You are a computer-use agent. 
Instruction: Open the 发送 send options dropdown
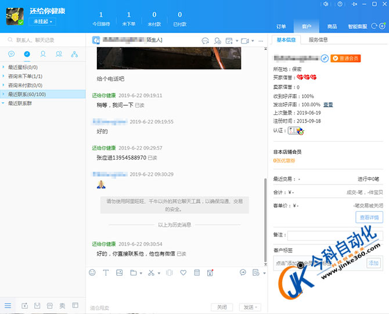[x=256, y=307]
